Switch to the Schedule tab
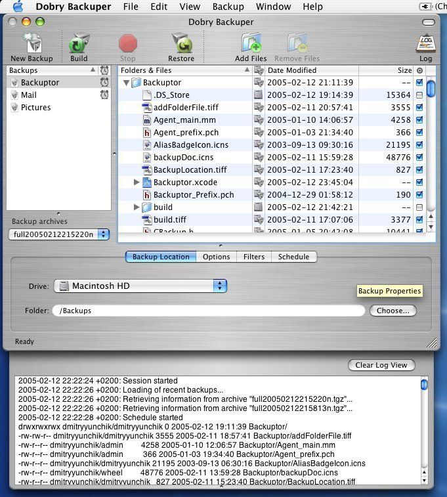This screenshot has height=497, width=447. (293, 257)
